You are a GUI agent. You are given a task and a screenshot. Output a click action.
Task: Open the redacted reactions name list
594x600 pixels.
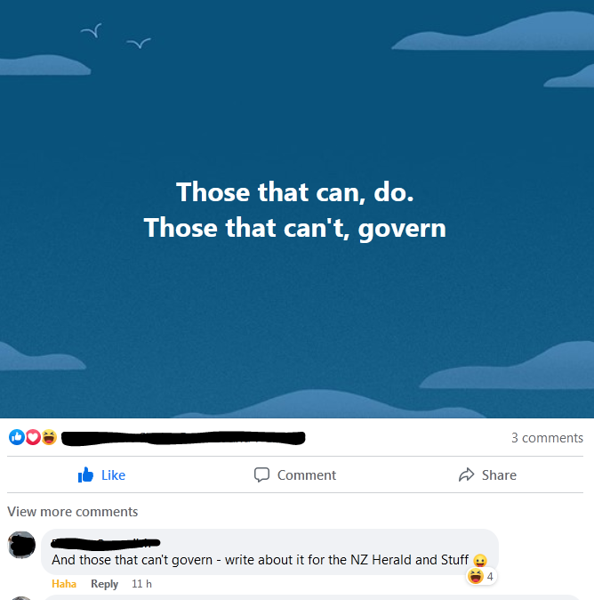click(x=183, y=438)
